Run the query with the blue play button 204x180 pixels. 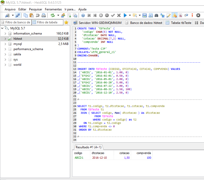pyautogui.click(x=125, y=15)
